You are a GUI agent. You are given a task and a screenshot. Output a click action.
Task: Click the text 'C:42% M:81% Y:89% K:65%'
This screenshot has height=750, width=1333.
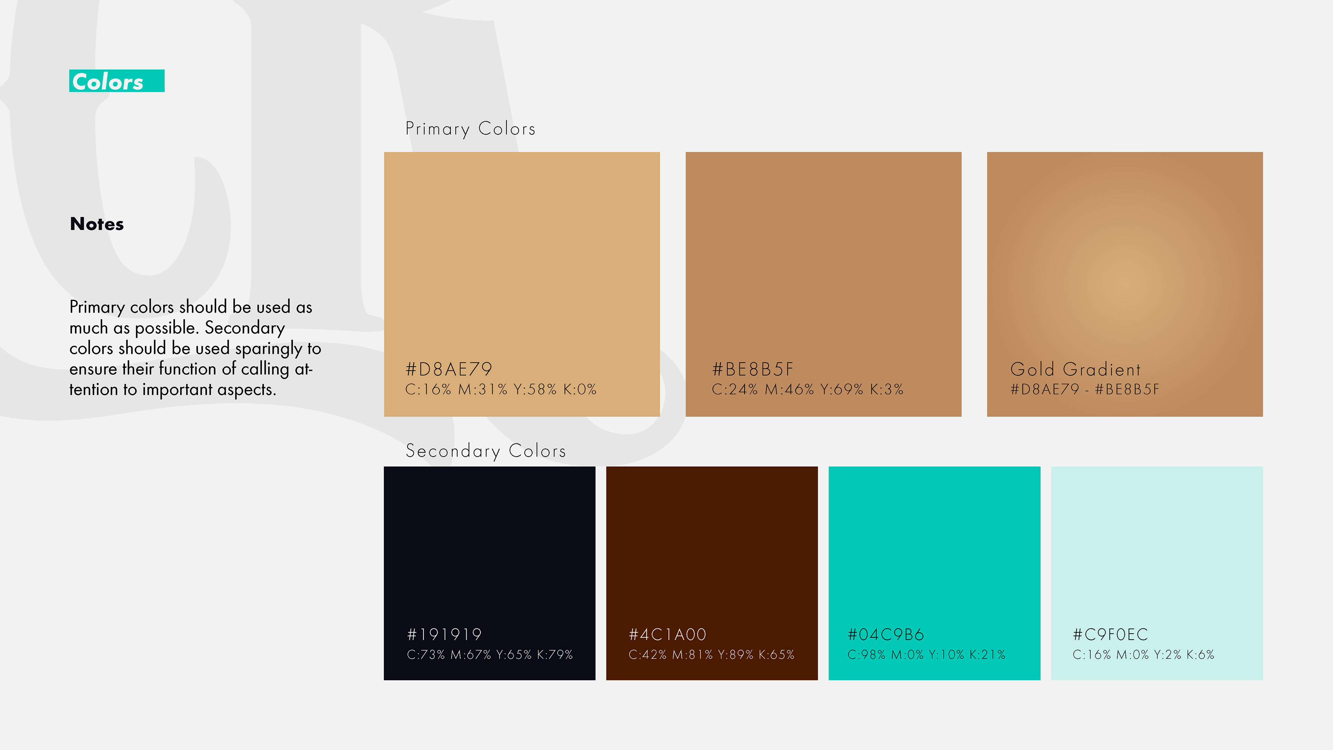pyautogui.click(x=712, y=655)
